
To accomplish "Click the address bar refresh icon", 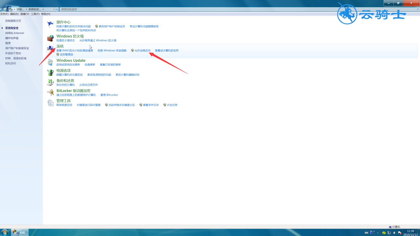I will (57, 9).
